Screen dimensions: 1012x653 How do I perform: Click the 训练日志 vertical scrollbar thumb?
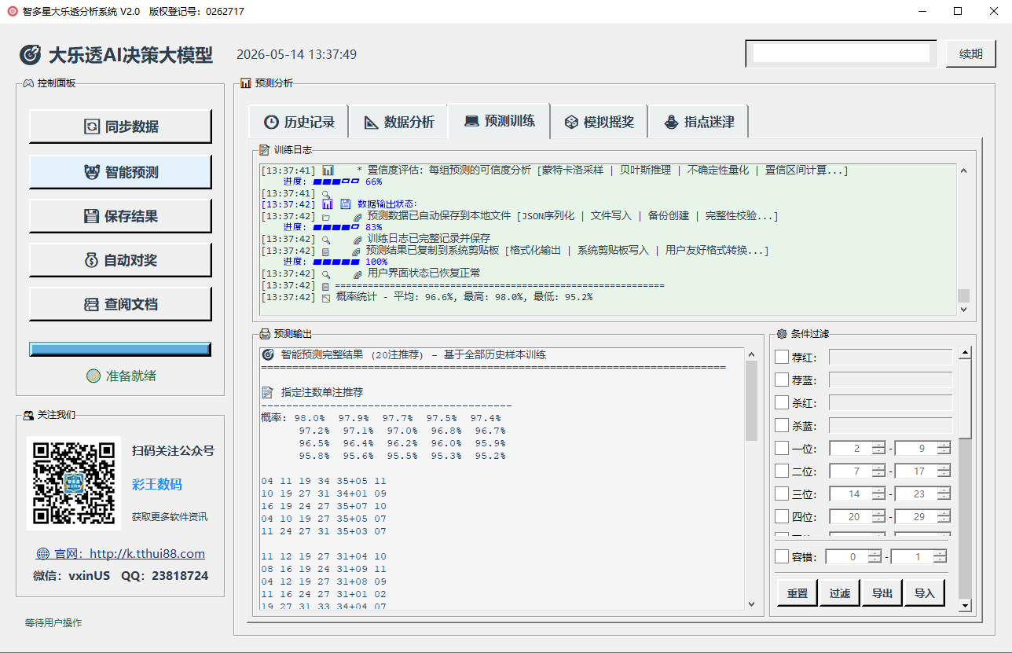tap(963, 296)
